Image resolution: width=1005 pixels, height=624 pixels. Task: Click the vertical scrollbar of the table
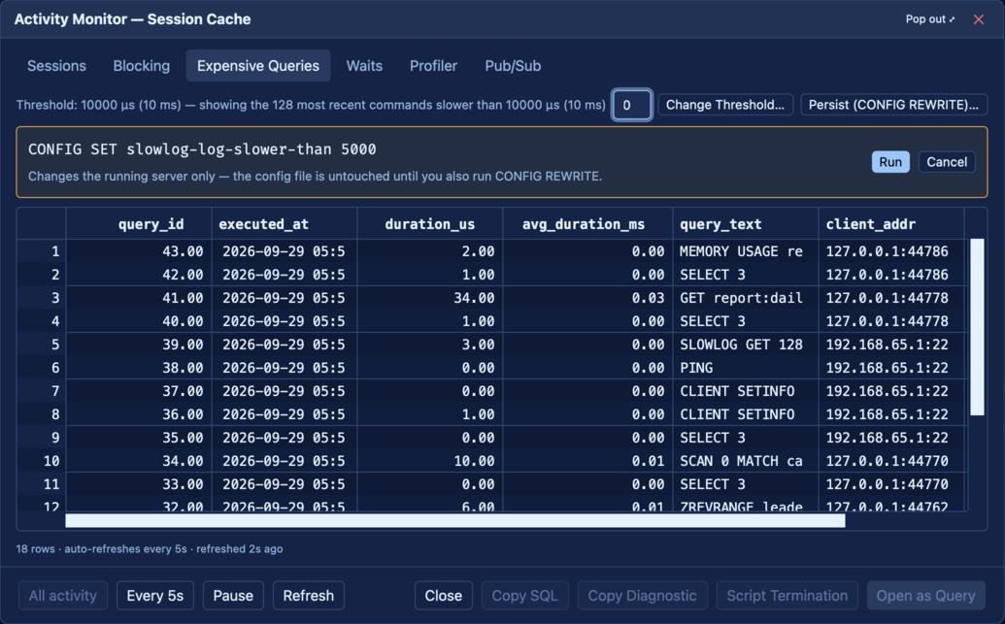click(977, 327)
